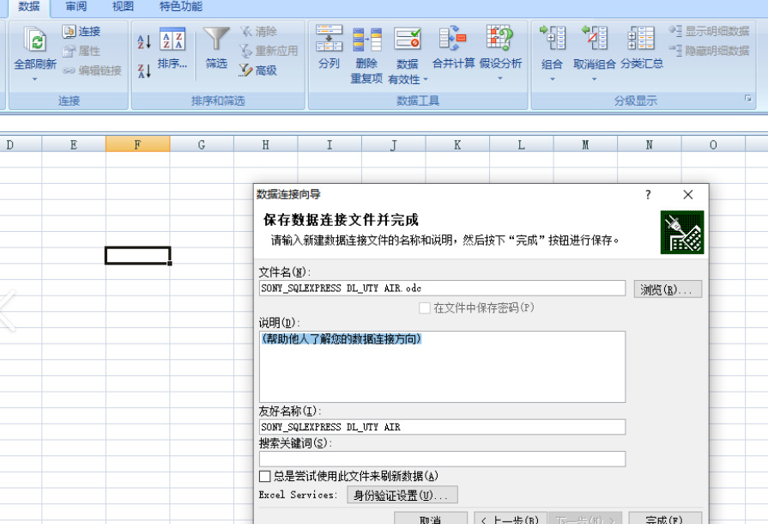Click the File Name (文件名) field

coord(442,289)
